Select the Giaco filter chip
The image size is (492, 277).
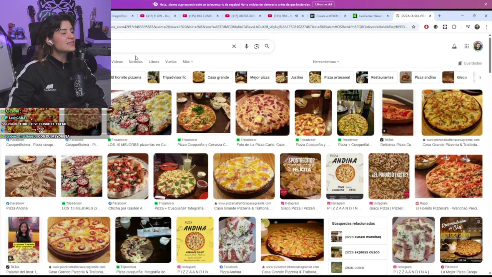click(x=456, y=77)
